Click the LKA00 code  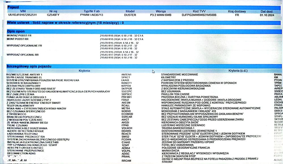(125, 80)
